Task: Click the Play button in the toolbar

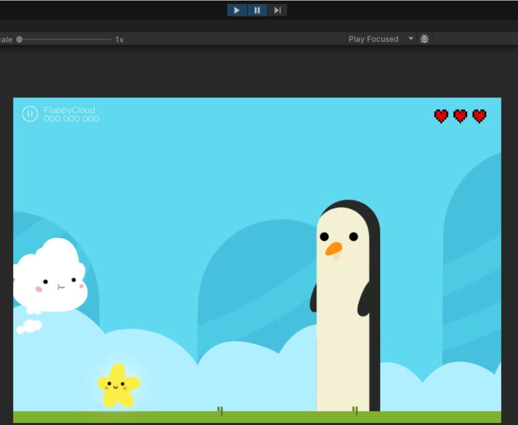Action: pyautogui.click(x=237, y=10)
